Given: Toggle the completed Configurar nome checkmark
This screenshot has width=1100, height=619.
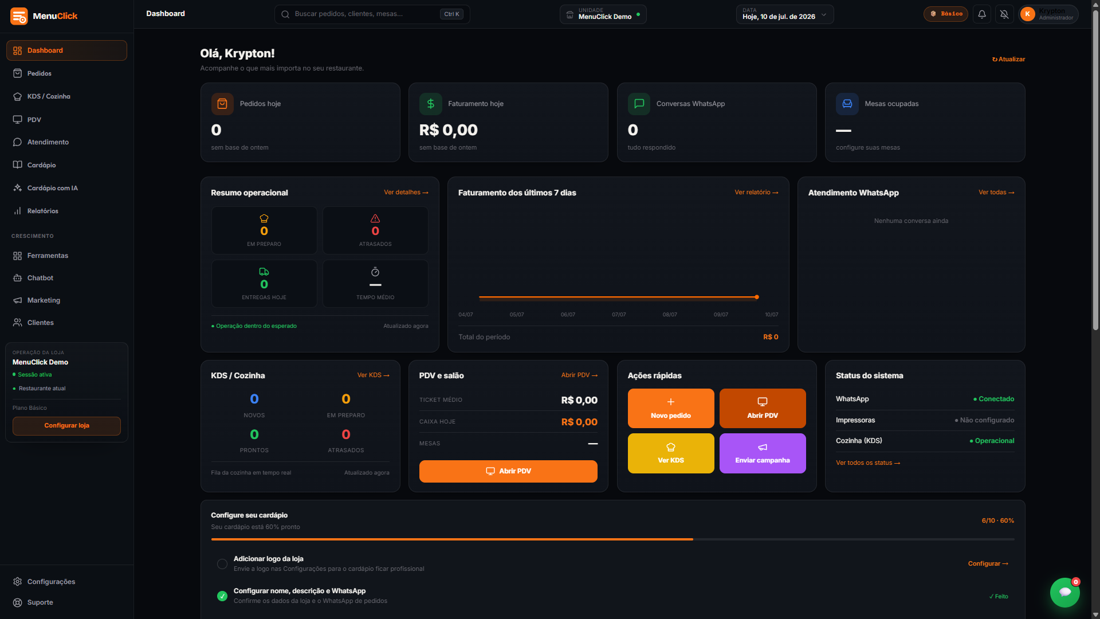Looking at the screenshot, I should (222, 596).
